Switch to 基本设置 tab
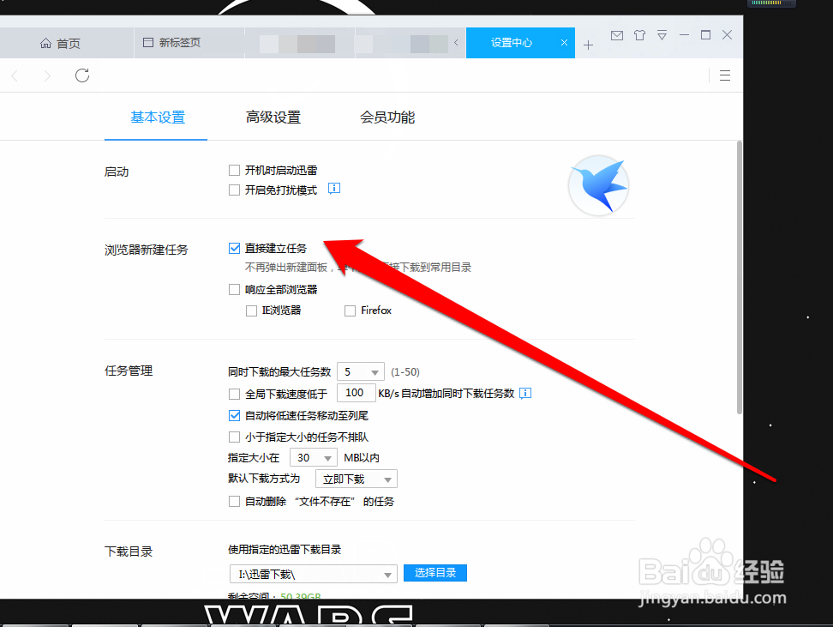This screenshot has width=833, height=627. tap(157, 117)
